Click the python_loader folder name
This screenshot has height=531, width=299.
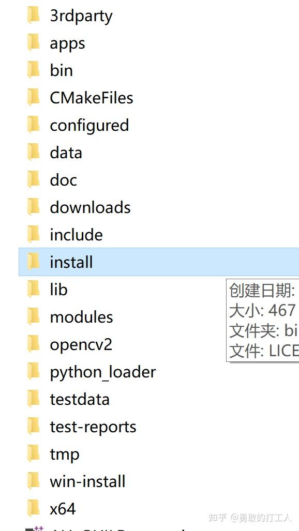pyautogui.click(x=103, y=372)
